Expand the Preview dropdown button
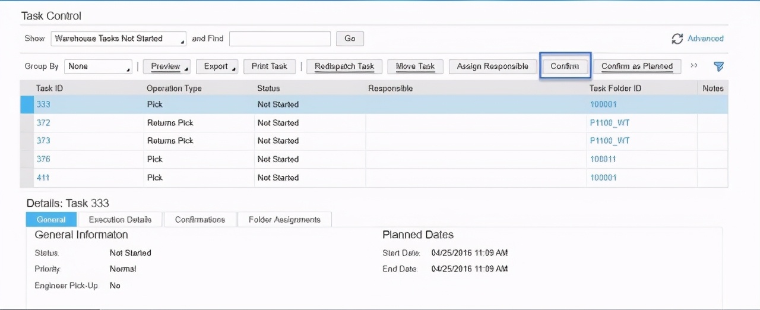 [x=167, y=67]
